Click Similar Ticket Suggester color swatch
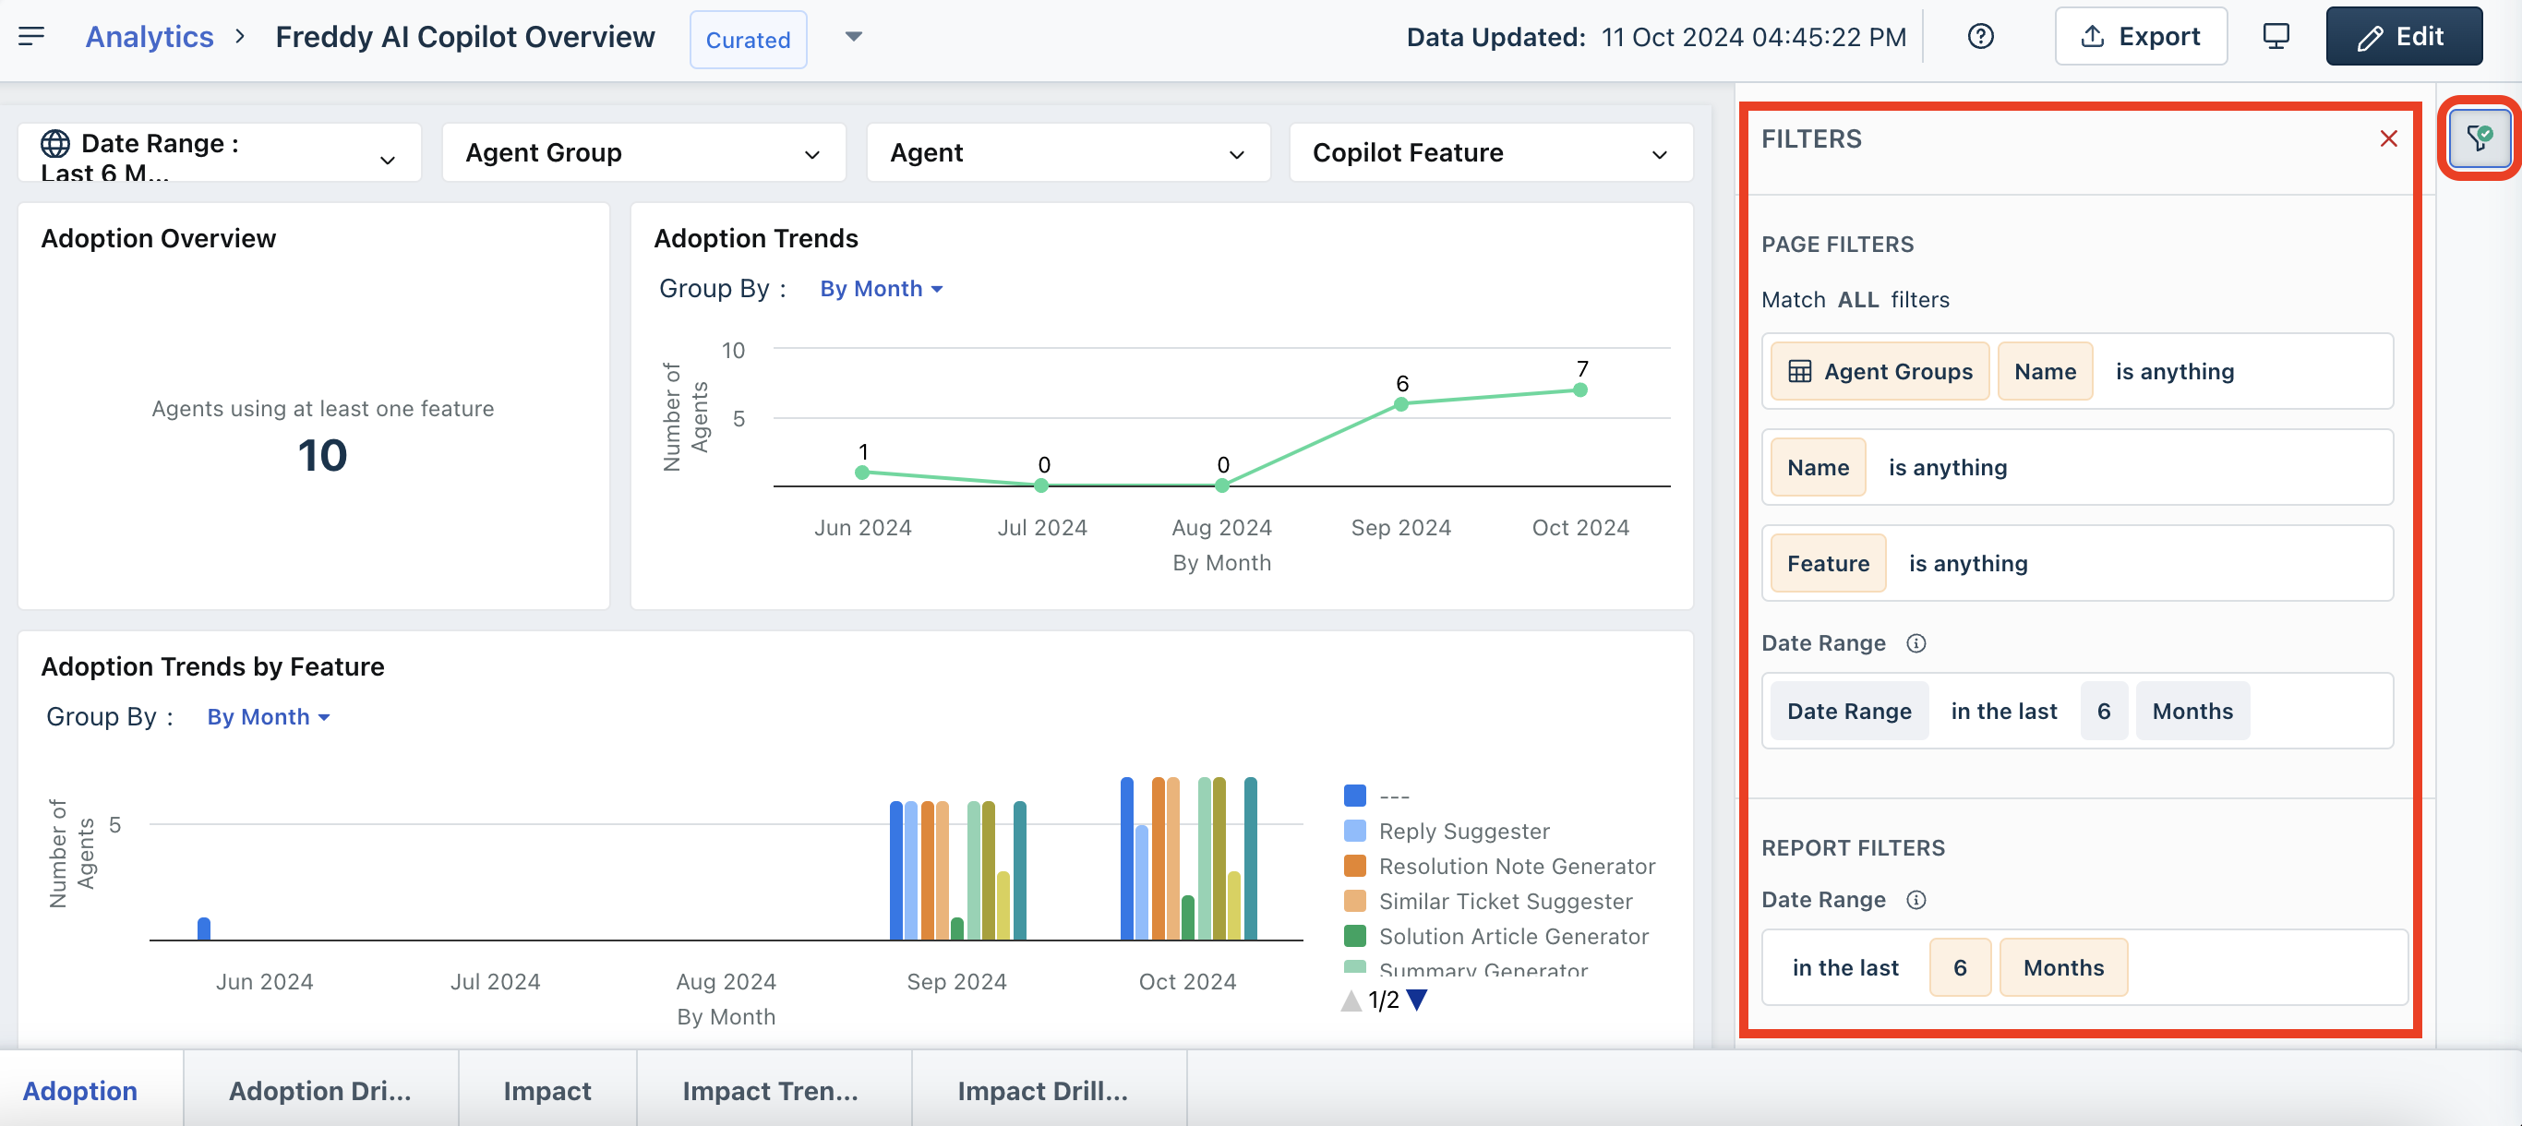The image size is (2522, 1126). click(x=1355, y=901)
